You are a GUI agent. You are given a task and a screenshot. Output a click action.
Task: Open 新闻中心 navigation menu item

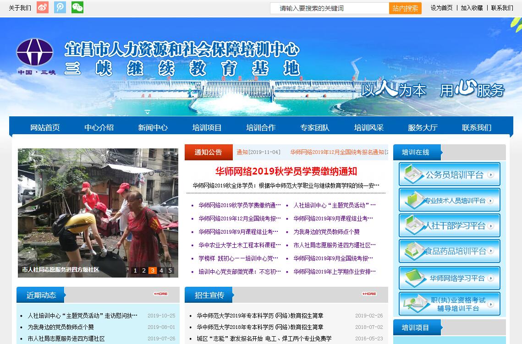pos(153,128)
